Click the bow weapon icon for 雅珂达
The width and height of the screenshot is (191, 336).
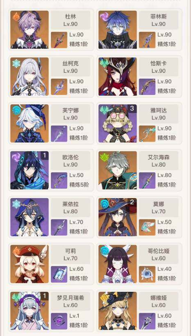pos(147,134)
